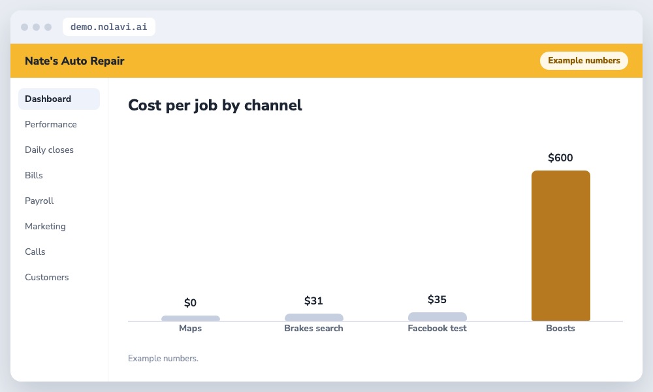Viewport: 653px width, 392px height.
Task: Click the $0 value label
Action: 190,302
